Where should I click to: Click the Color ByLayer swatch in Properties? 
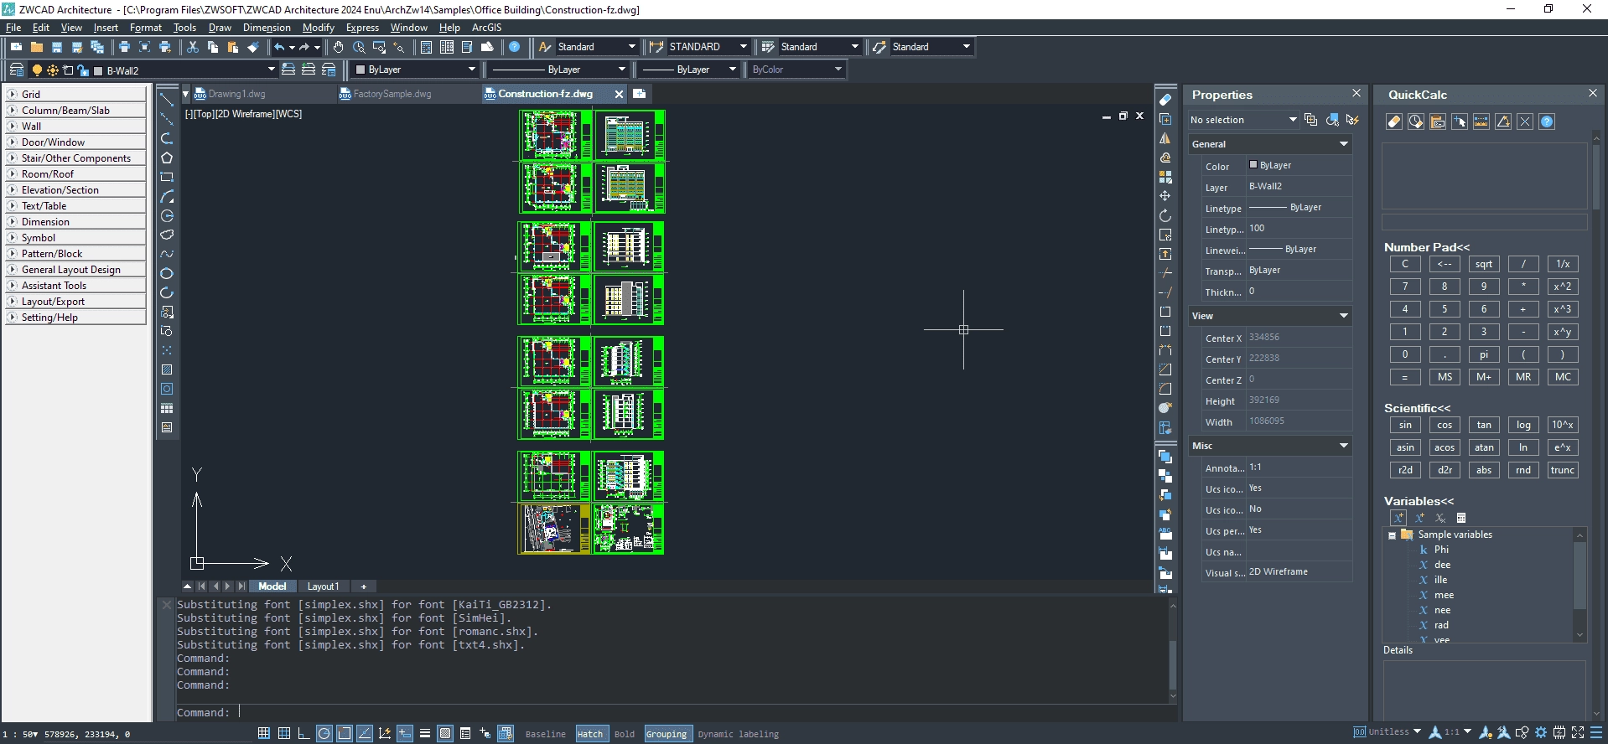(x=1253, y=165)
